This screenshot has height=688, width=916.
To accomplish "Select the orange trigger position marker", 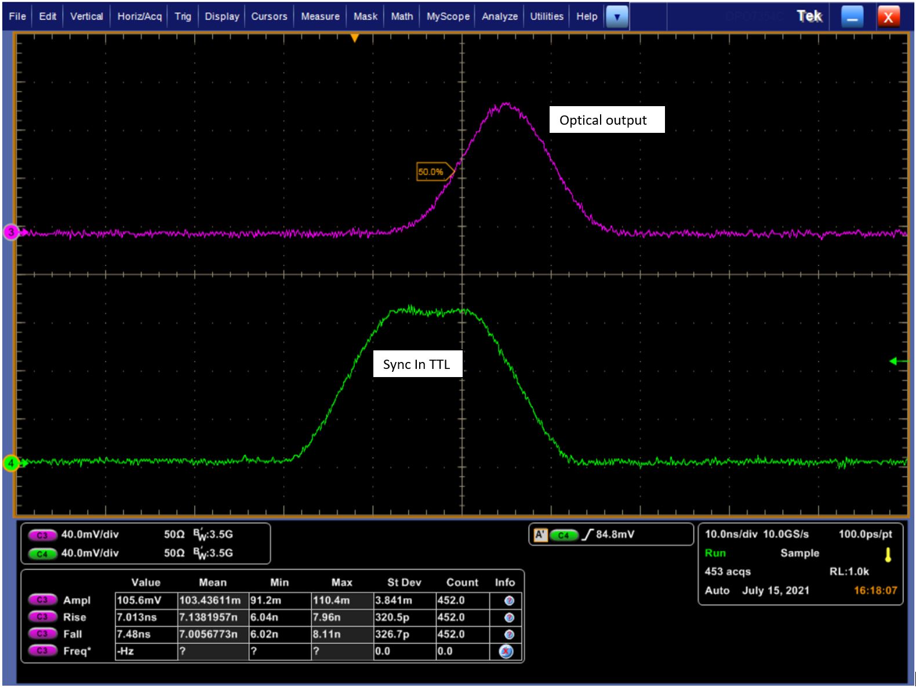I will click(x=355, y=38).
